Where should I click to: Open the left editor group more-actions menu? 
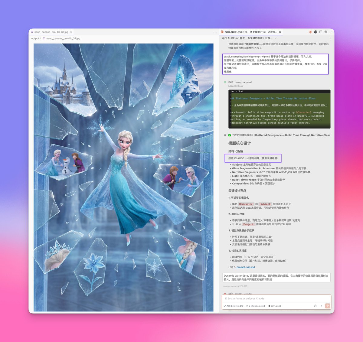pyautogui.click(x=215, y=32)
